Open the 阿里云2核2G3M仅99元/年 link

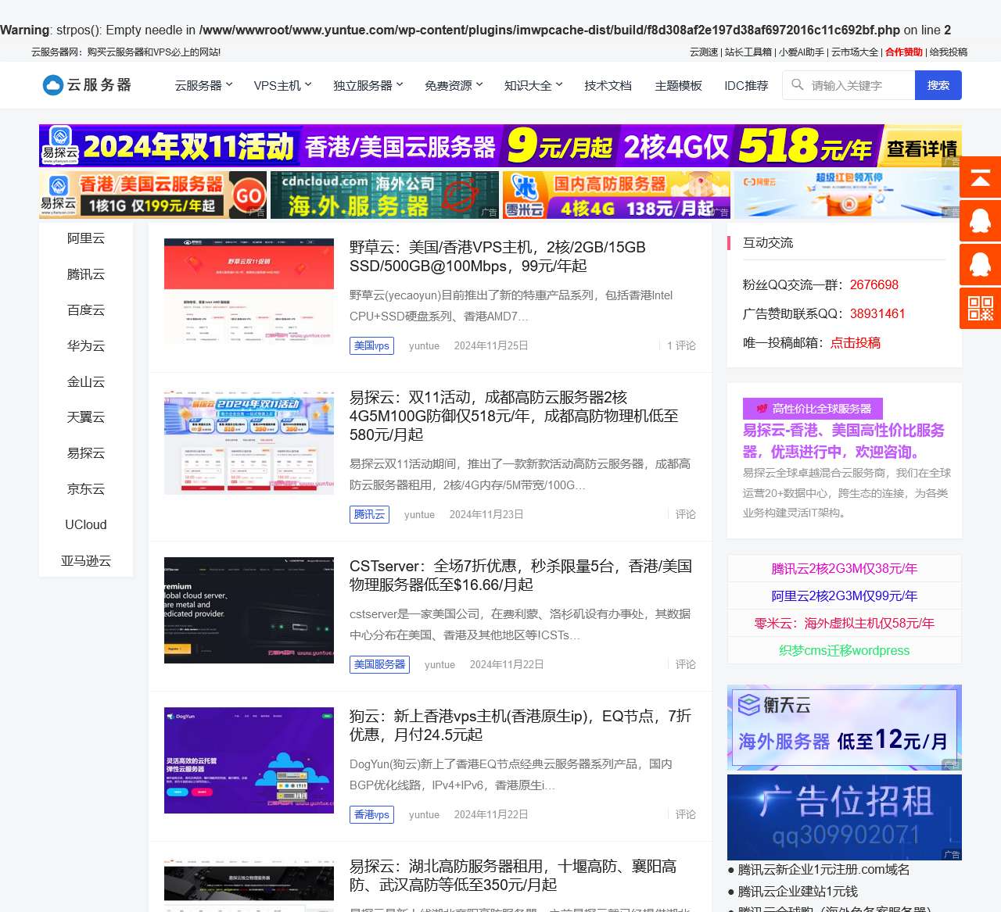pos(845,595)
